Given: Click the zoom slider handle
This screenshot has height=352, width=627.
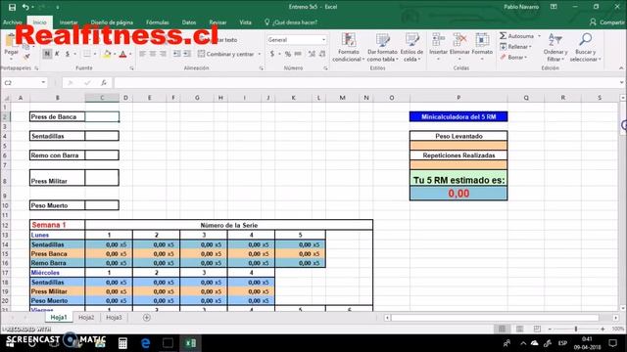Looking at the screenshot, I should (x=576, y=329).
